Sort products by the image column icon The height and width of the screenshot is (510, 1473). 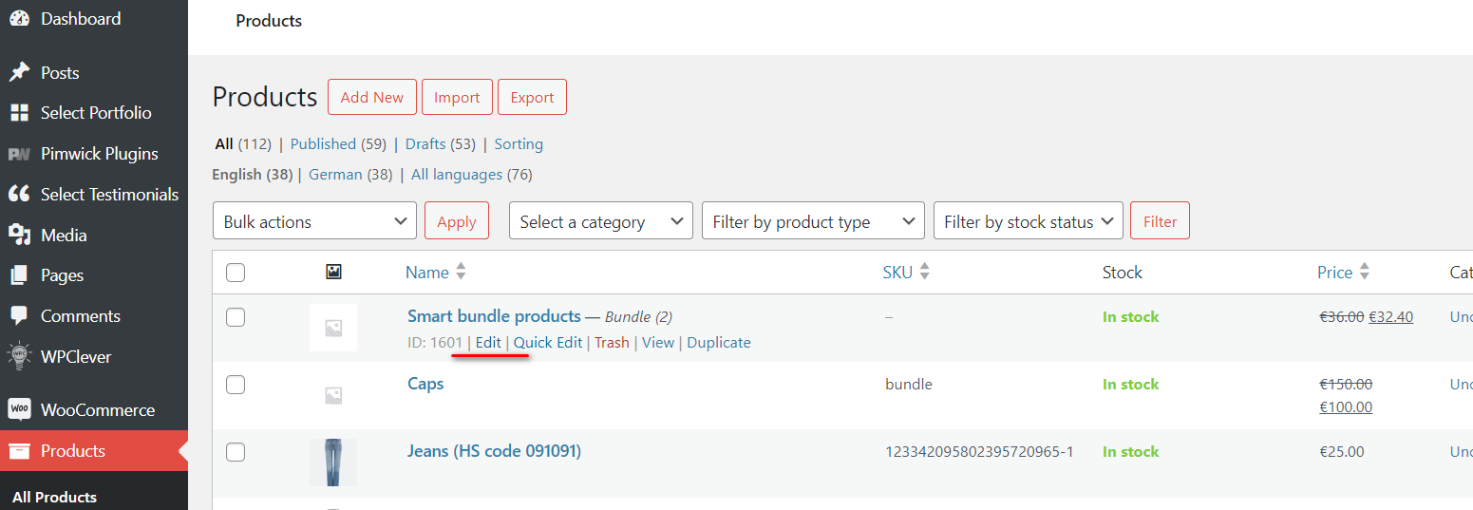pos(333,273)
